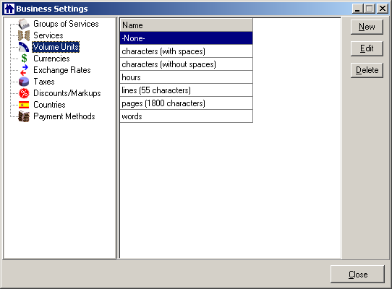Open the Currencies settings label
Image resolution: width=392 pixels, height=289 pixels.
pos(51,59)
